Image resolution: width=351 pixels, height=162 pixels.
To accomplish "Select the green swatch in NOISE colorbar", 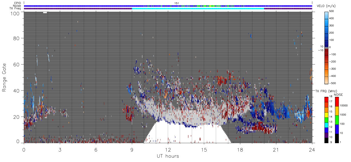I will (337, 120).
